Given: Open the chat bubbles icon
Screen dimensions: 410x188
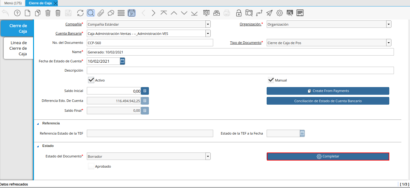Looking at the screenshot, I should point(111,13).
